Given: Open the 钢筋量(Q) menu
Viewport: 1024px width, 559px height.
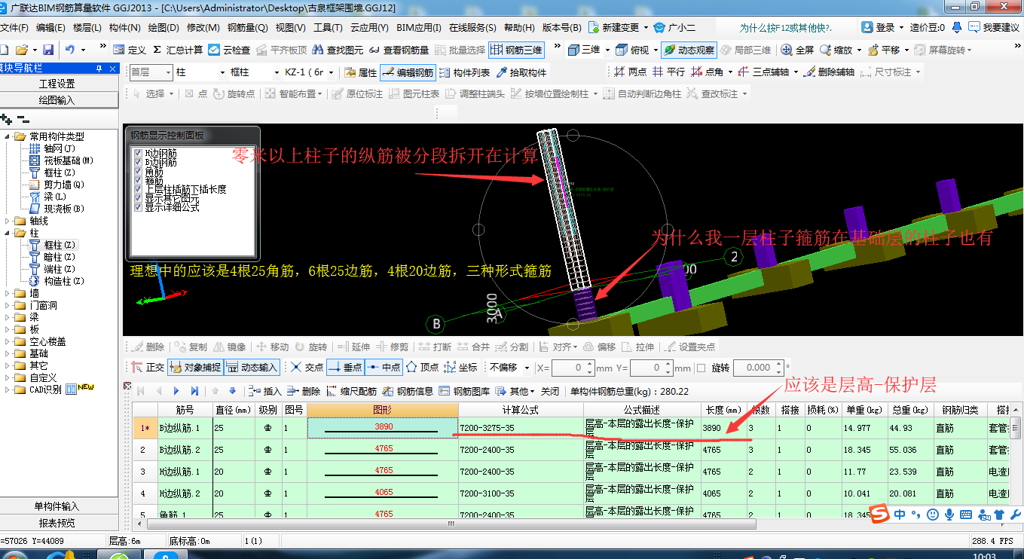Looking at the screenshot, I should pos(247,27).
